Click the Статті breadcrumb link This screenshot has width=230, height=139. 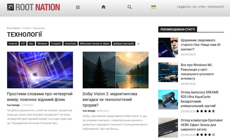(26, 28)
